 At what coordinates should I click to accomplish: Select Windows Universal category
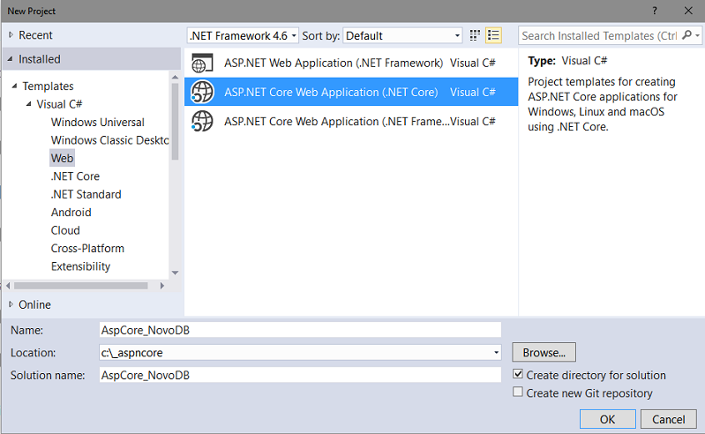[x=98, y=123]
